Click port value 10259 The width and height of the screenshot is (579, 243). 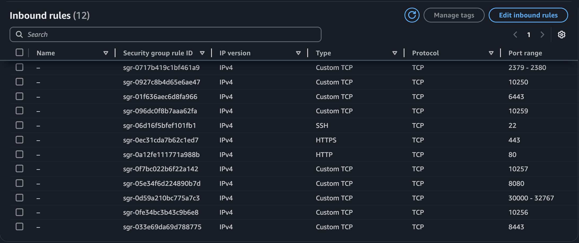pyautogui.click(x=518, y=111)
